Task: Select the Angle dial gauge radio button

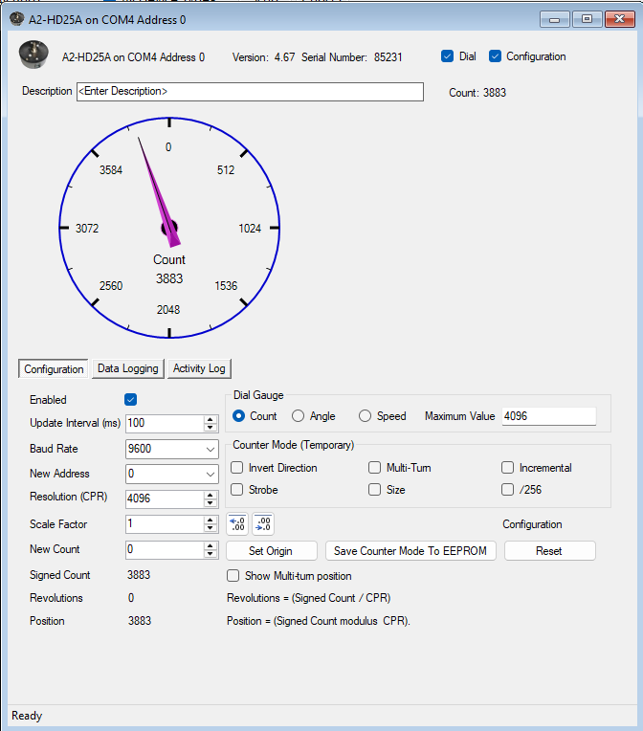Action: (299, 416)
